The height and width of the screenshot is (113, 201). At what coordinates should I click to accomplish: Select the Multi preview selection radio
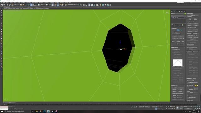coord(181,42)
